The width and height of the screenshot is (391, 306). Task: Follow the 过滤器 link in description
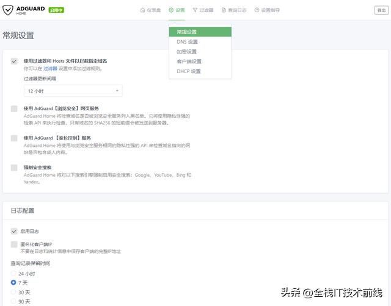click(50, 68)
